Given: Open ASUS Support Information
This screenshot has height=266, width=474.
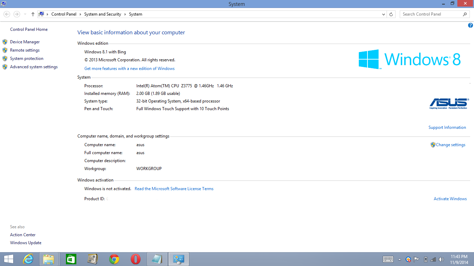Looking at the screenshot, I should point(447,127).
